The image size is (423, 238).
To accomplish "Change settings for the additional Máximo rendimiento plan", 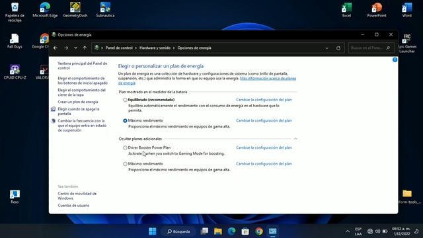I will [x=264, y=164].
